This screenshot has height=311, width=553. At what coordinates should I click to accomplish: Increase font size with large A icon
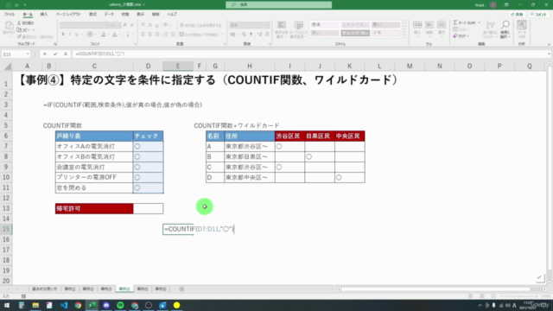[x=125, y=25]
